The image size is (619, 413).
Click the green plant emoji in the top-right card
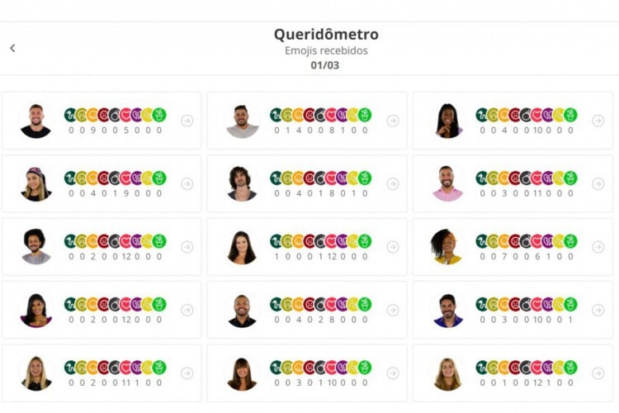[570, 115]
